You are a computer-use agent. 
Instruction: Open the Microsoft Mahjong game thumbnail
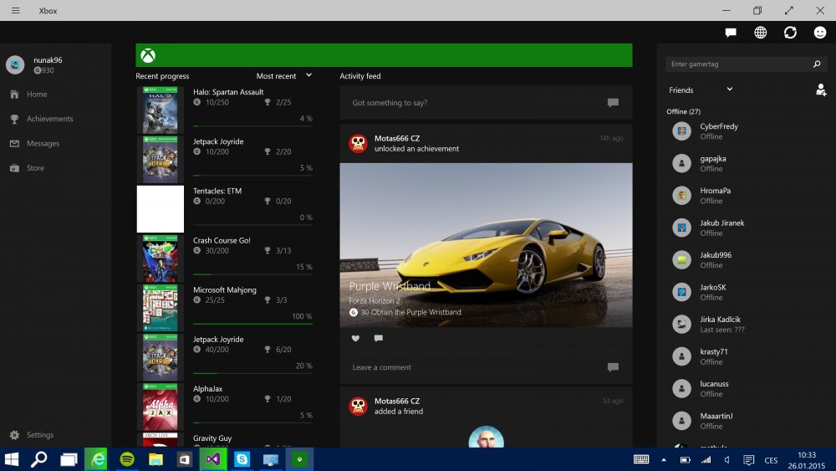(x=160, y=308)
